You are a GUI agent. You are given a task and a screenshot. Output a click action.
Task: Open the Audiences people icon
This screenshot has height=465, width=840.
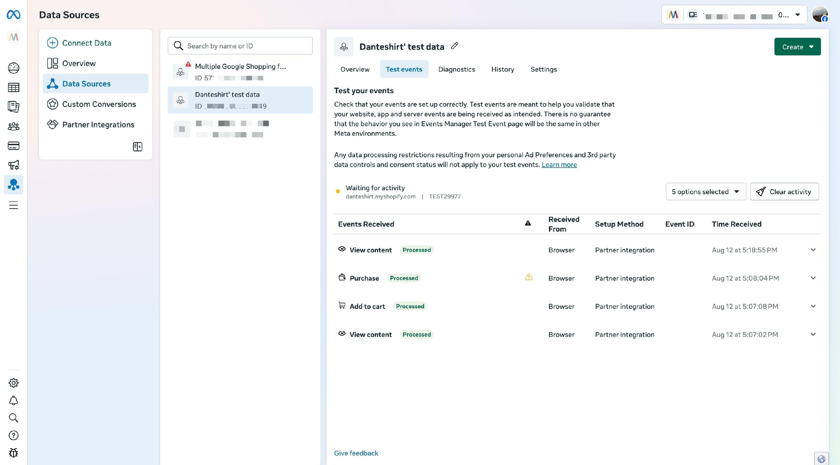(x=13, y=126)
